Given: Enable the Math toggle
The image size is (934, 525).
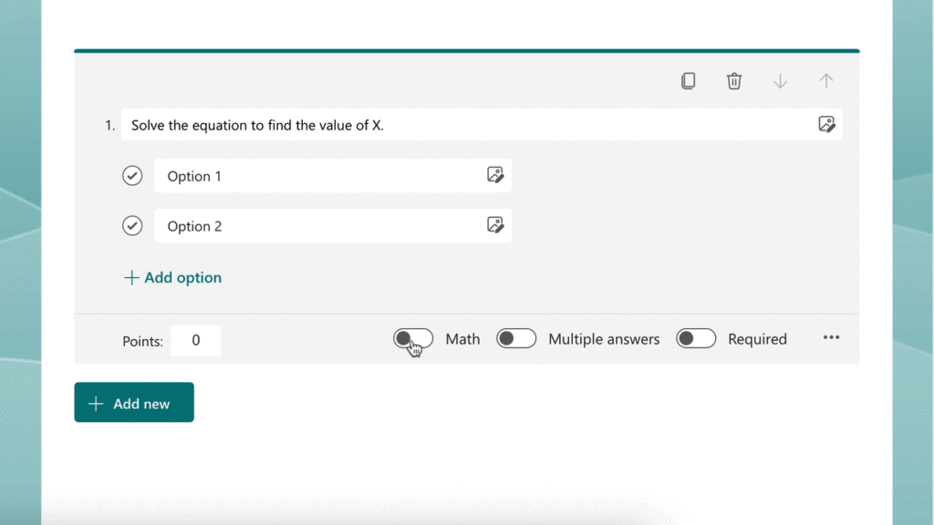Looking at the screenshot, I should (x=413, y=338).
